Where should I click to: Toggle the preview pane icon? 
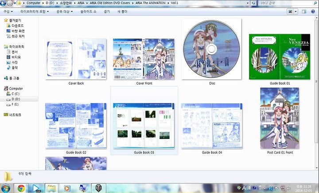[304, 12]
